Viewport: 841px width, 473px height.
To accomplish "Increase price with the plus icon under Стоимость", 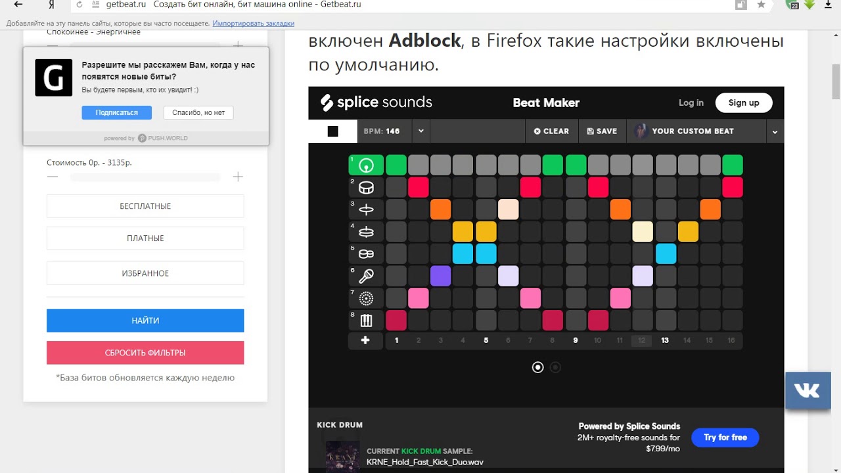I will click(x=238, y=177).
